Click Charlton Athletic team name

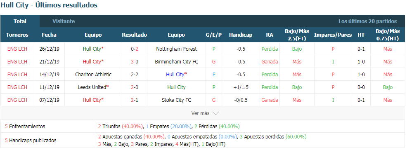(x=93, y=74)
